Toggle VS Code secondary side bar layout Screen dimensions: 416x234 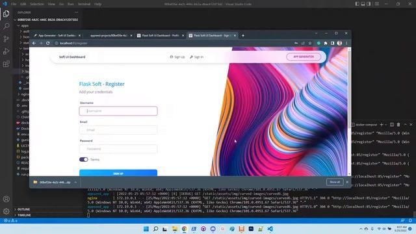[x=369, y=4]
